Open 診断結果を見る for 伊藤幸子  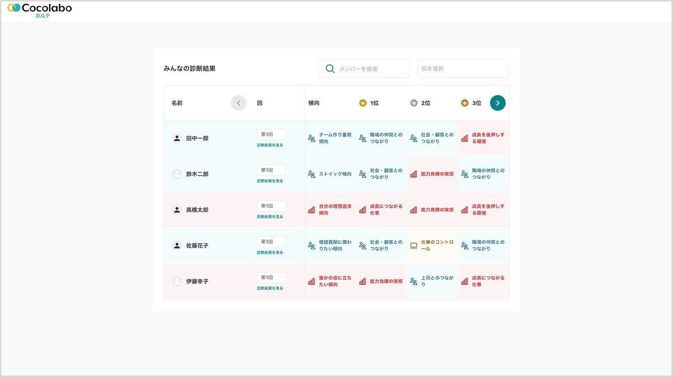[271, 288]
